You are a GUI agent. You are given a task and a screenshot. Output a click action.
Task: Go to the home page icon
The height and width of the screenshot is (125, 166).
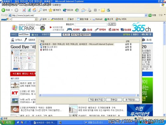[x=35, y=10]
